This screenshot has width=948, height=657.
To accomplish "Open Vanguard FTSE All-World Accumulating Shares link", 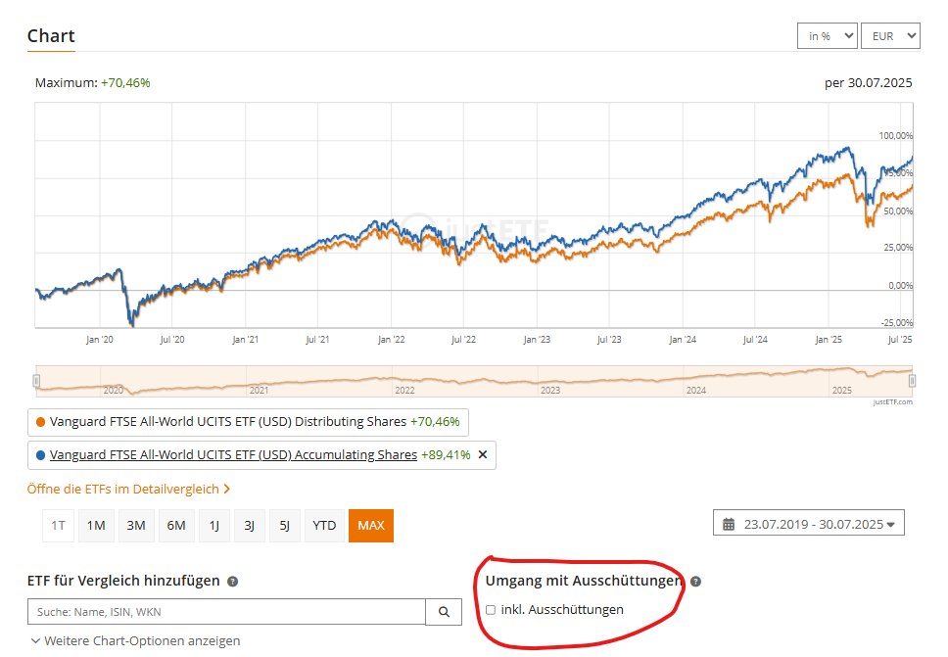I will click(233, 455).
